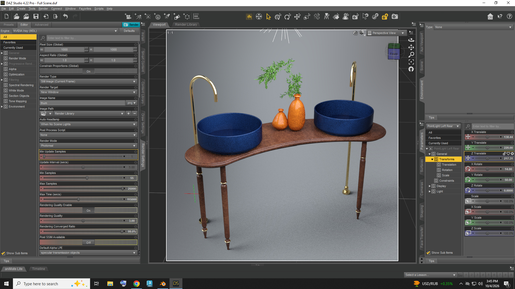Open the PointLight Left Rear node dropdown
Image resolution: width=515 pixels, height=289 pixels.
[x=443, y=126]
